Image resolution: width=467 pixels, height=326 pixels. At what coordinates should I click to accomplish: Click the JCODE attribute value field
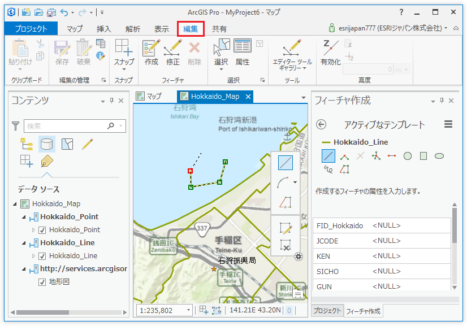coord(409,241)
